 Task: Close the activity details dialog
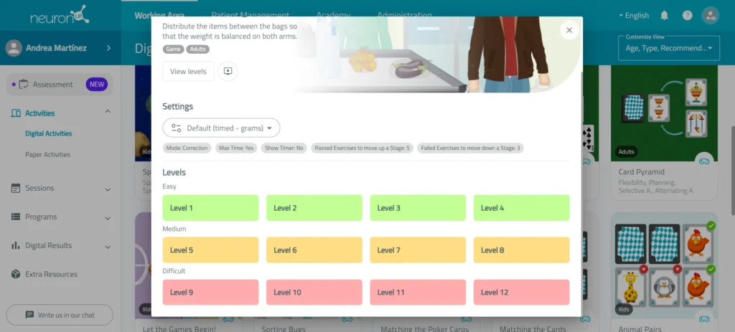tap(569, 30)
